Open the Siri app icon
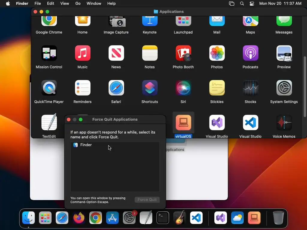This screenshot has height=230, width=307. tap(183, 88)
